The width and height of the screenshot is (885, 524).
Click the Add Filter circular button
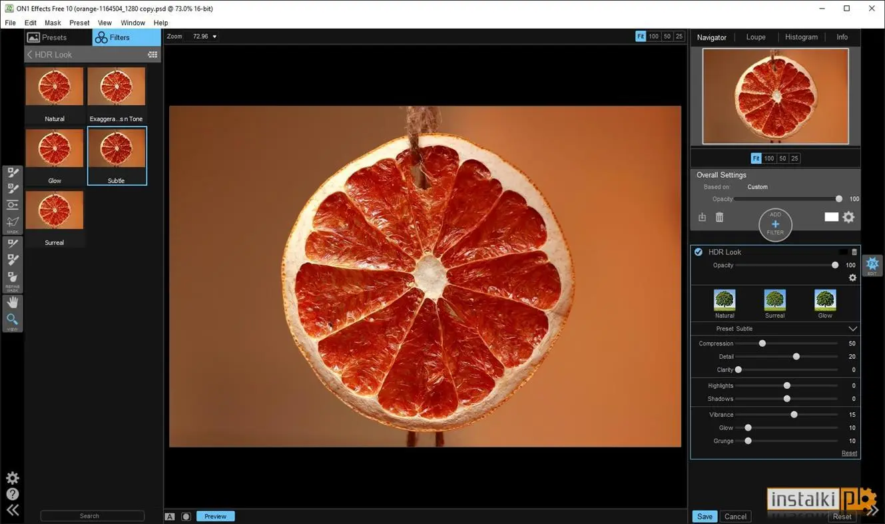tap(775, 224)
